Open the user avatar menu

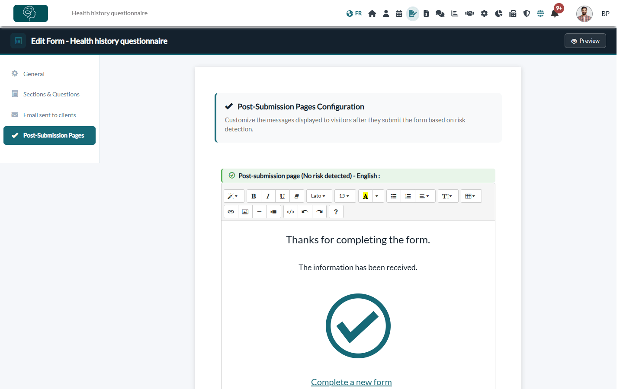click(584, 14)
